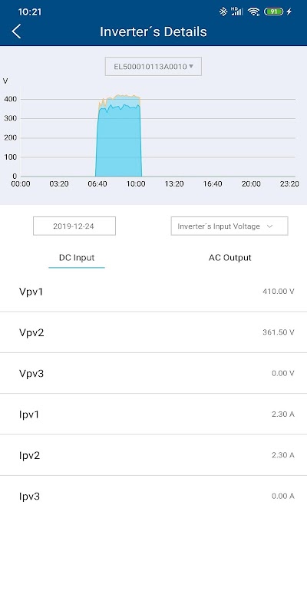307x614 pixels.
Task: Open the EL500010113A0010 inverter dropdown
Action: [x=153, y=67]
